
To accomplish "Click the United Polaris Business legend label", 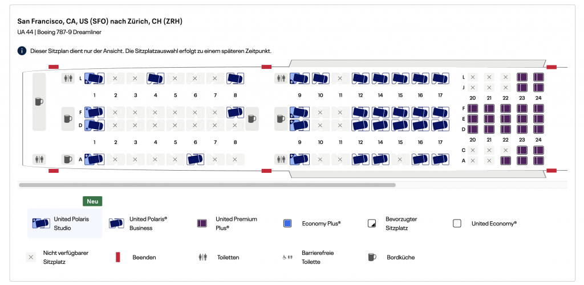I will point(148,224).
